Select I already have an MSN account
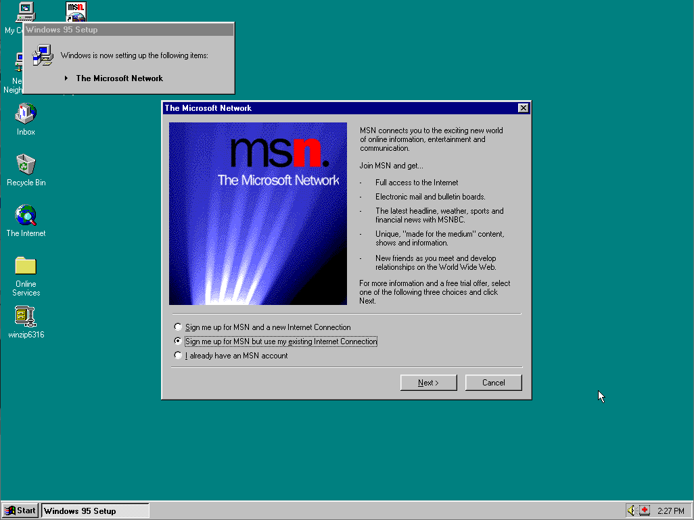This screenshot has height=520, width=694. pos(178,355)
